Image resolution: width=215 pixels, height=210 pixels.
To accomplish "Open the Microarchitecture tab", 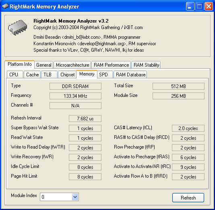I will (72, 65).
